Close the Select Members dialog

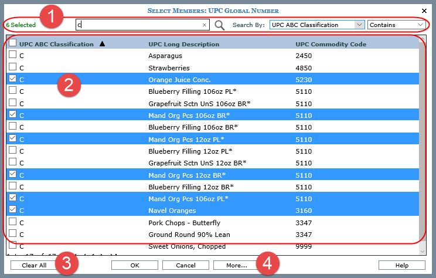pos(424,11)
